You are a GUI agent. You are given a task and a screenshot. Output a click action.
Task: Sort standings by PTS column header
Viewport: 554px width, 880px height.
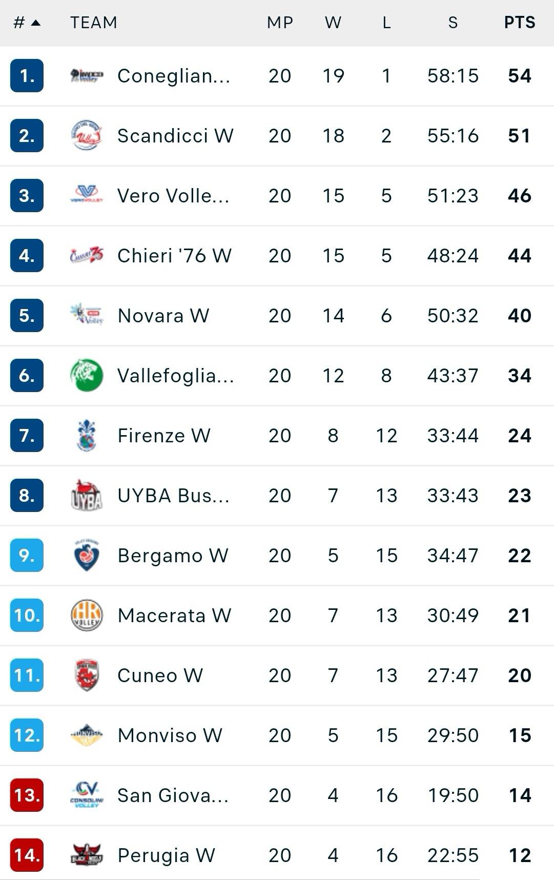(520, 23)
